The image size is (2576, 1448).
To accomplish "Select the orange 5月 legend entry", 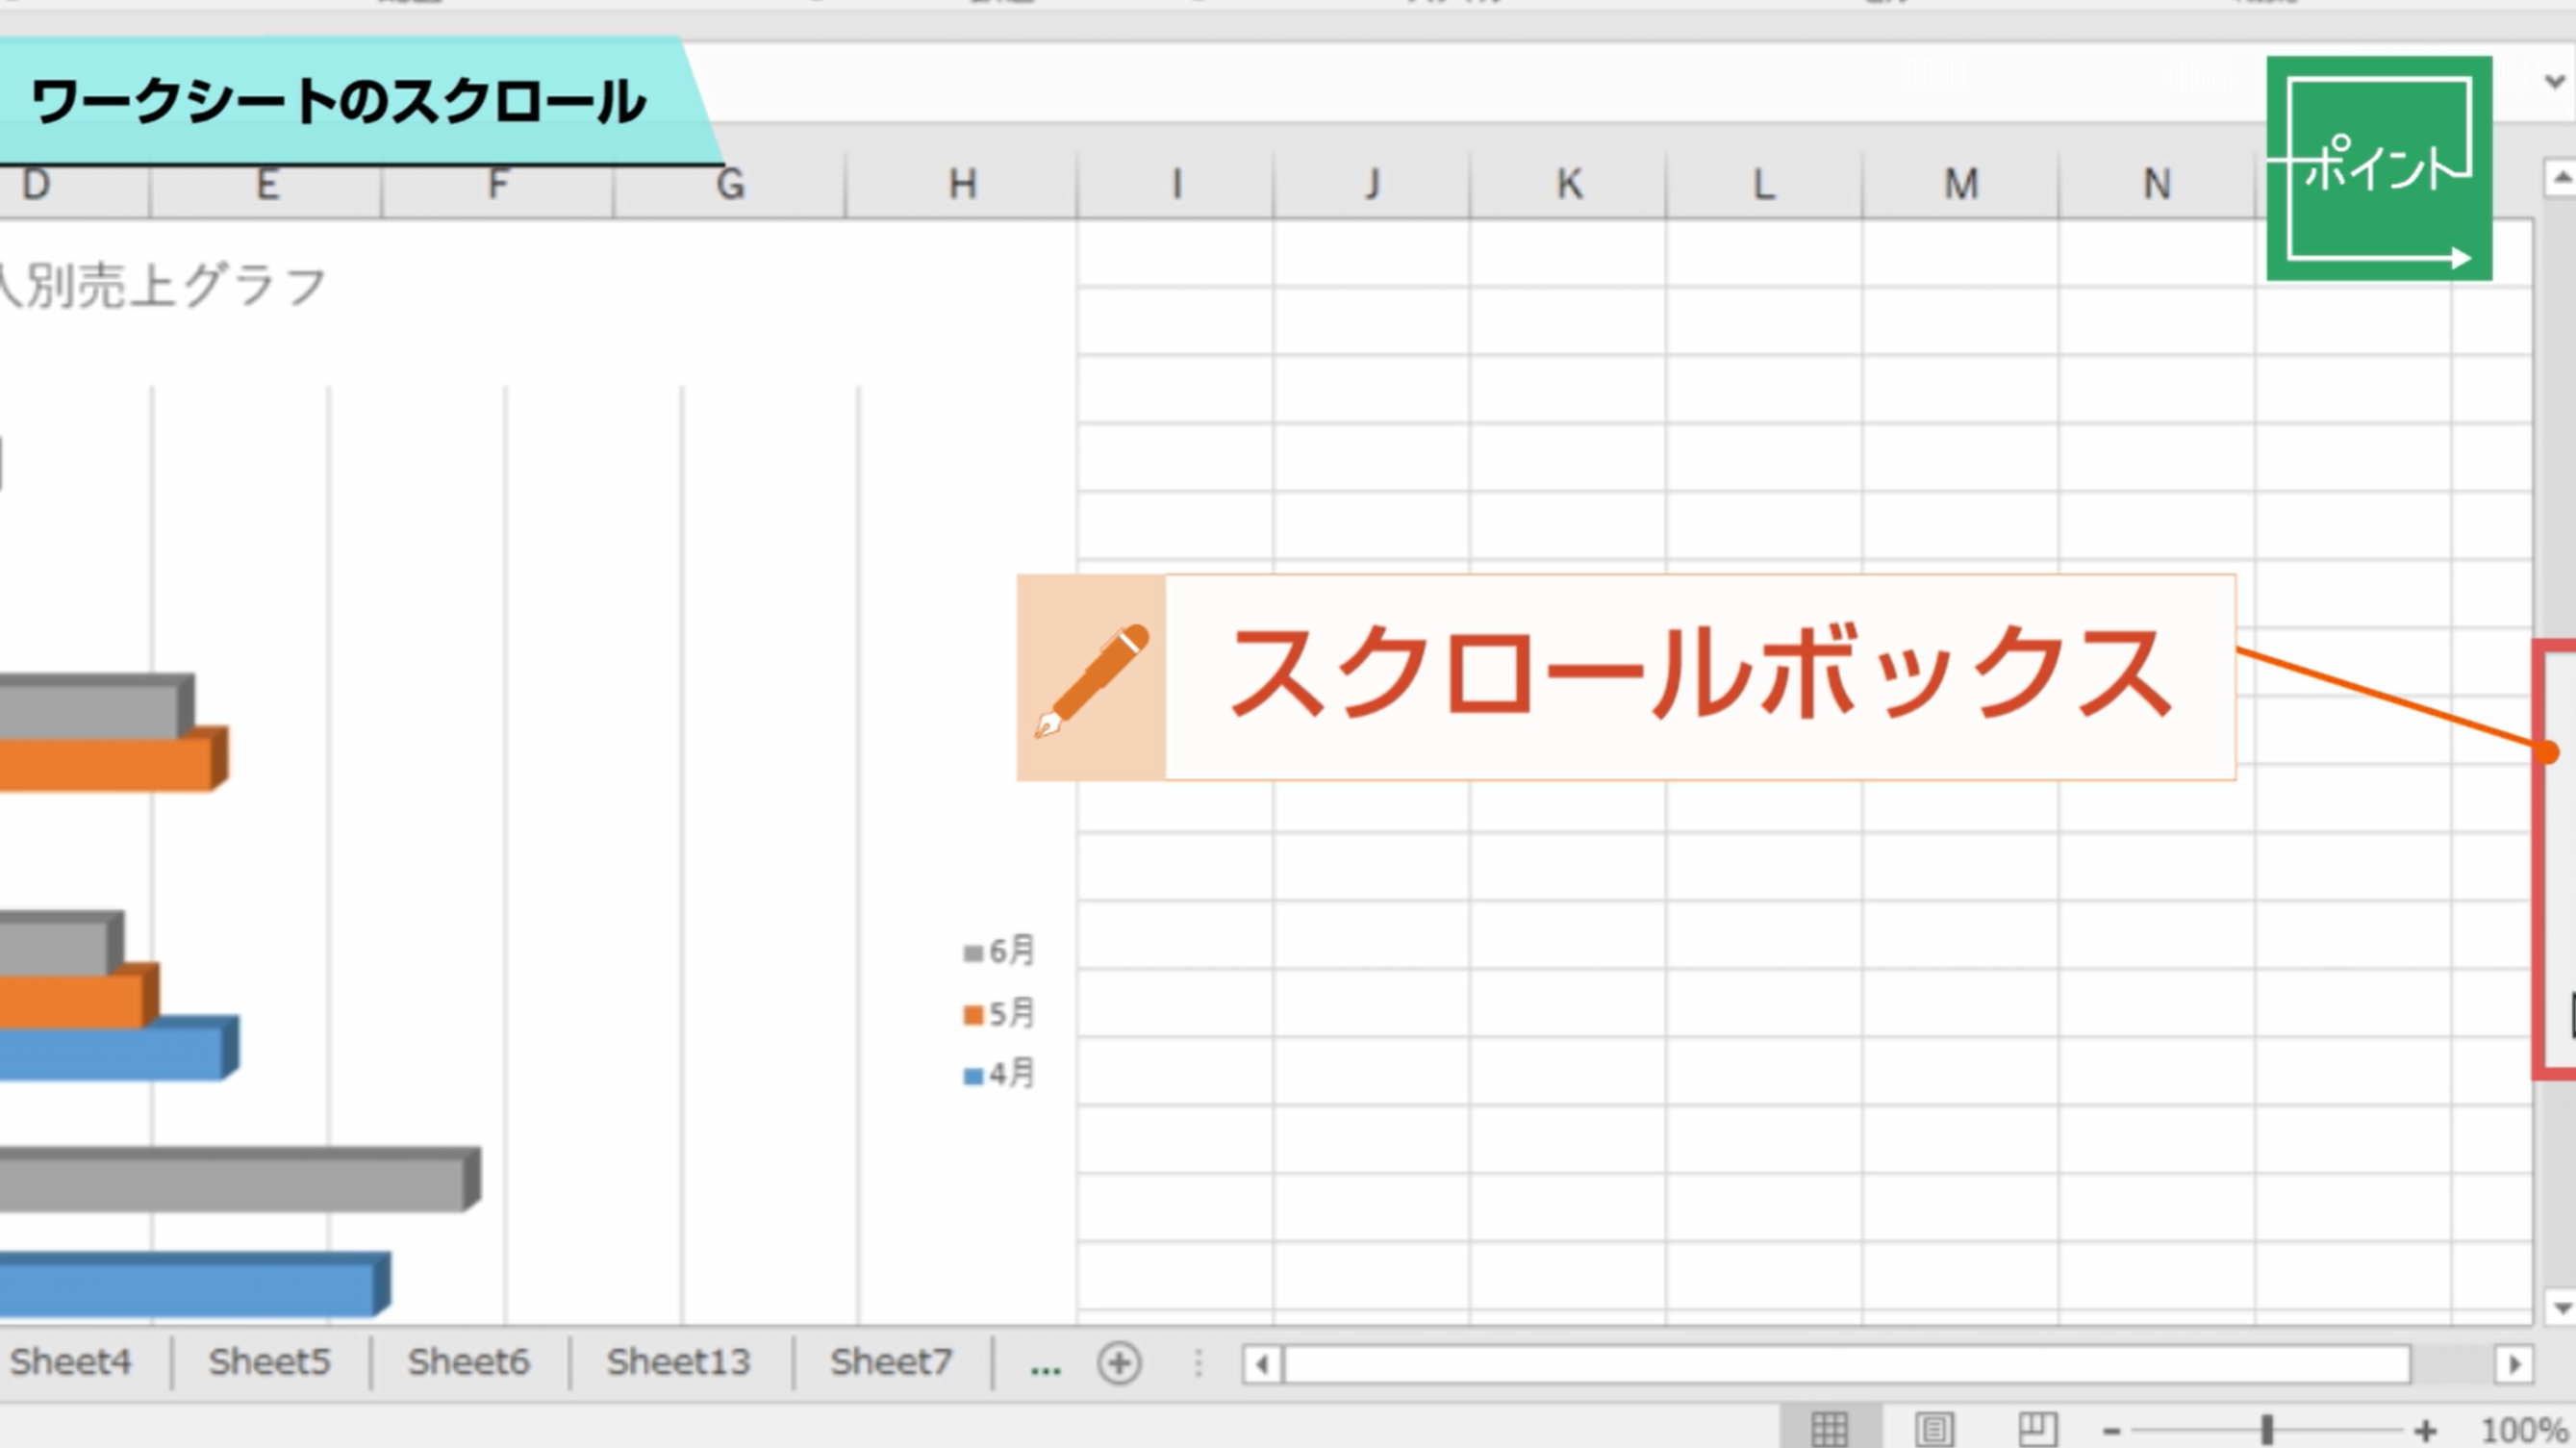I will (x=1000, y=1013).
